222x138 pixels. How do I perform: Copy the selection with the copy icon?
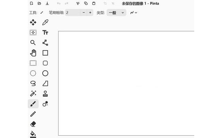tap(86, 3)
